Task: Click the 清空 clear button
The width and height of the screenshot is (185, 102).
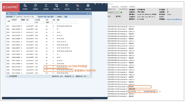Action: tap(49, 17)
